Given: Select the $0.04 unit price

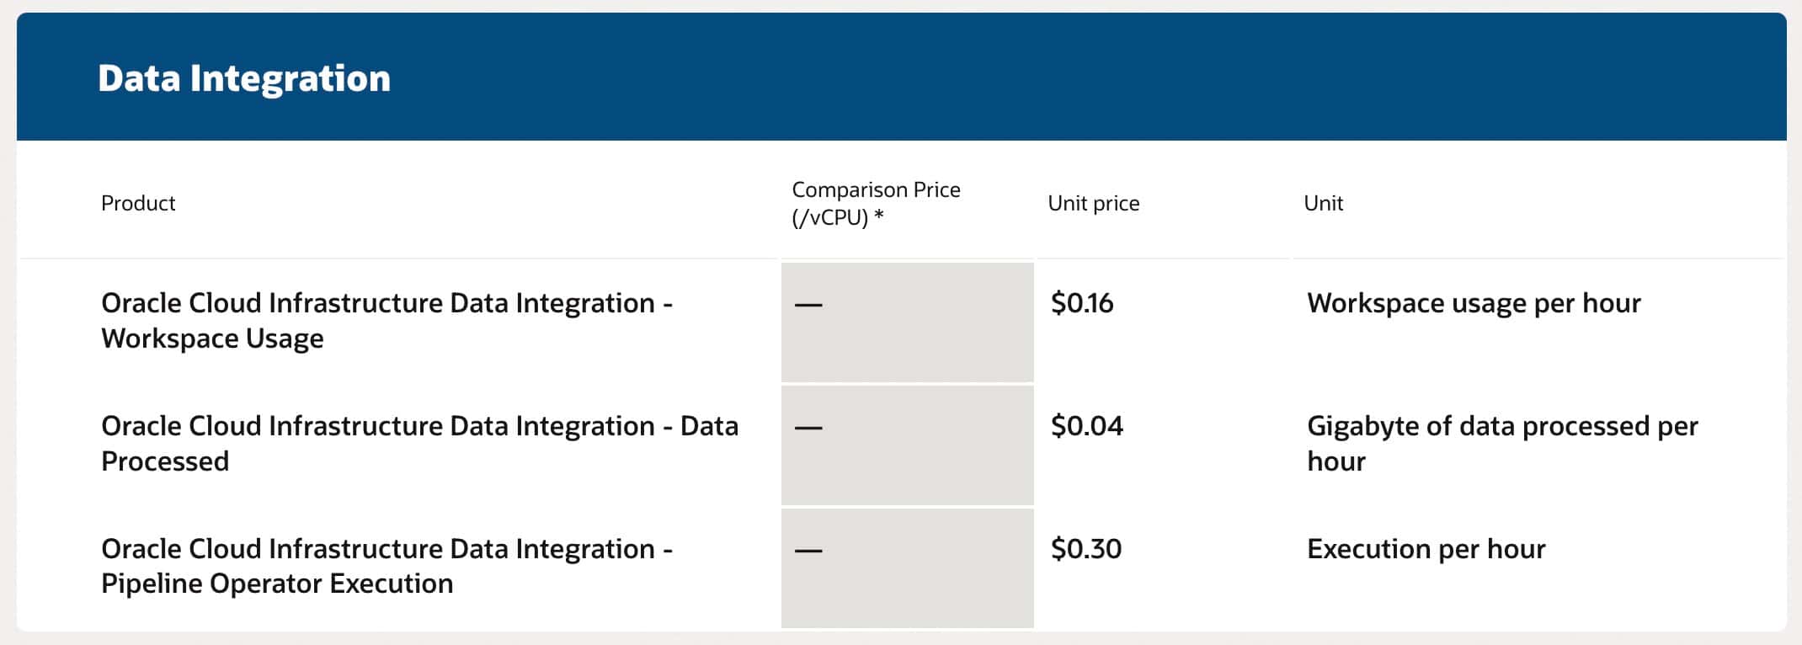Looking at the screenshot, I should (x=1086, y=426).
